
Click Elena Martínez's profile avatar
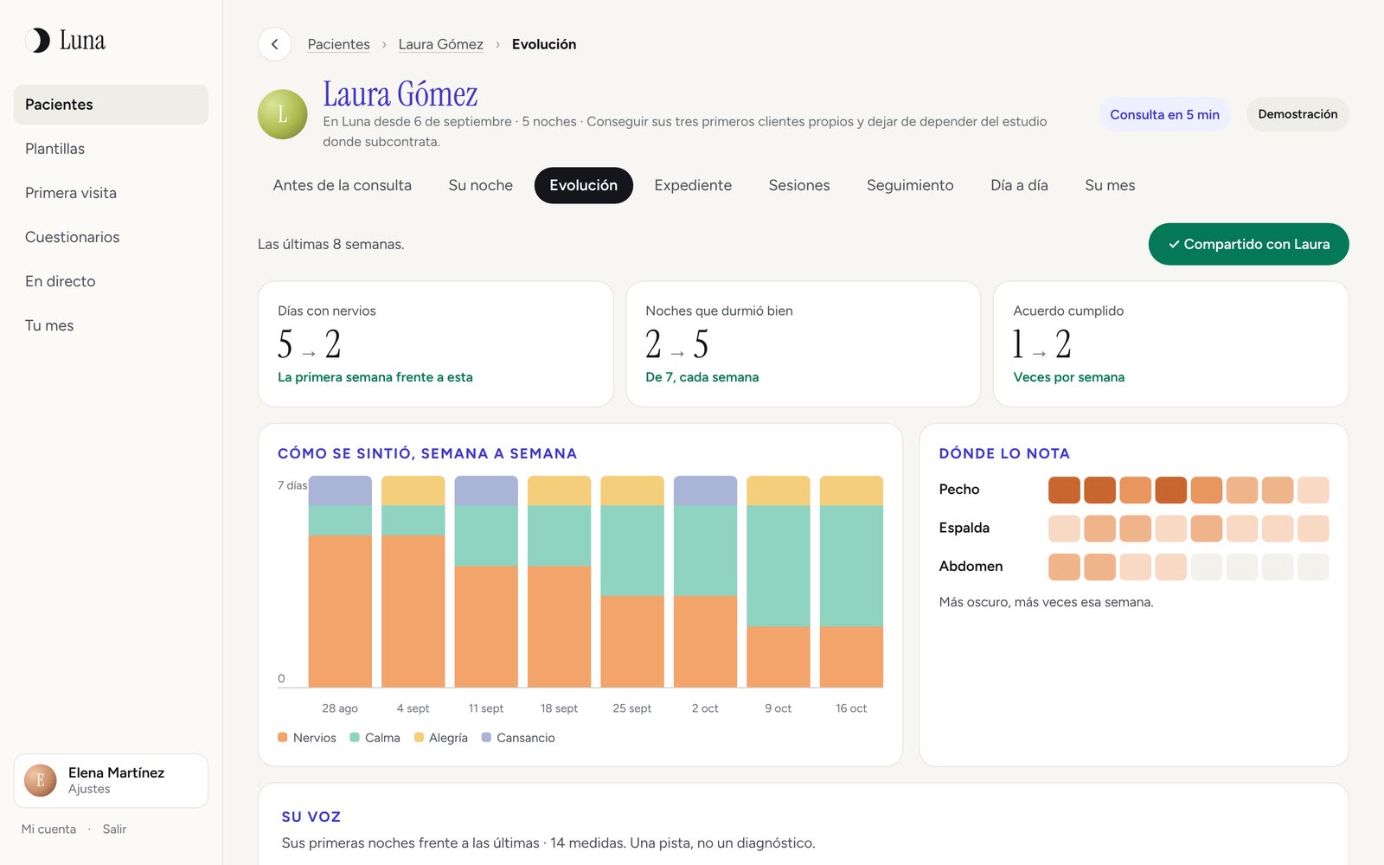pyautogui.click(x=41, y=780)
